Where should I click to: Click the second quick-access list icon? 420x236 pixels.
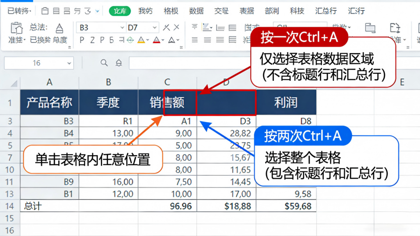56,11
